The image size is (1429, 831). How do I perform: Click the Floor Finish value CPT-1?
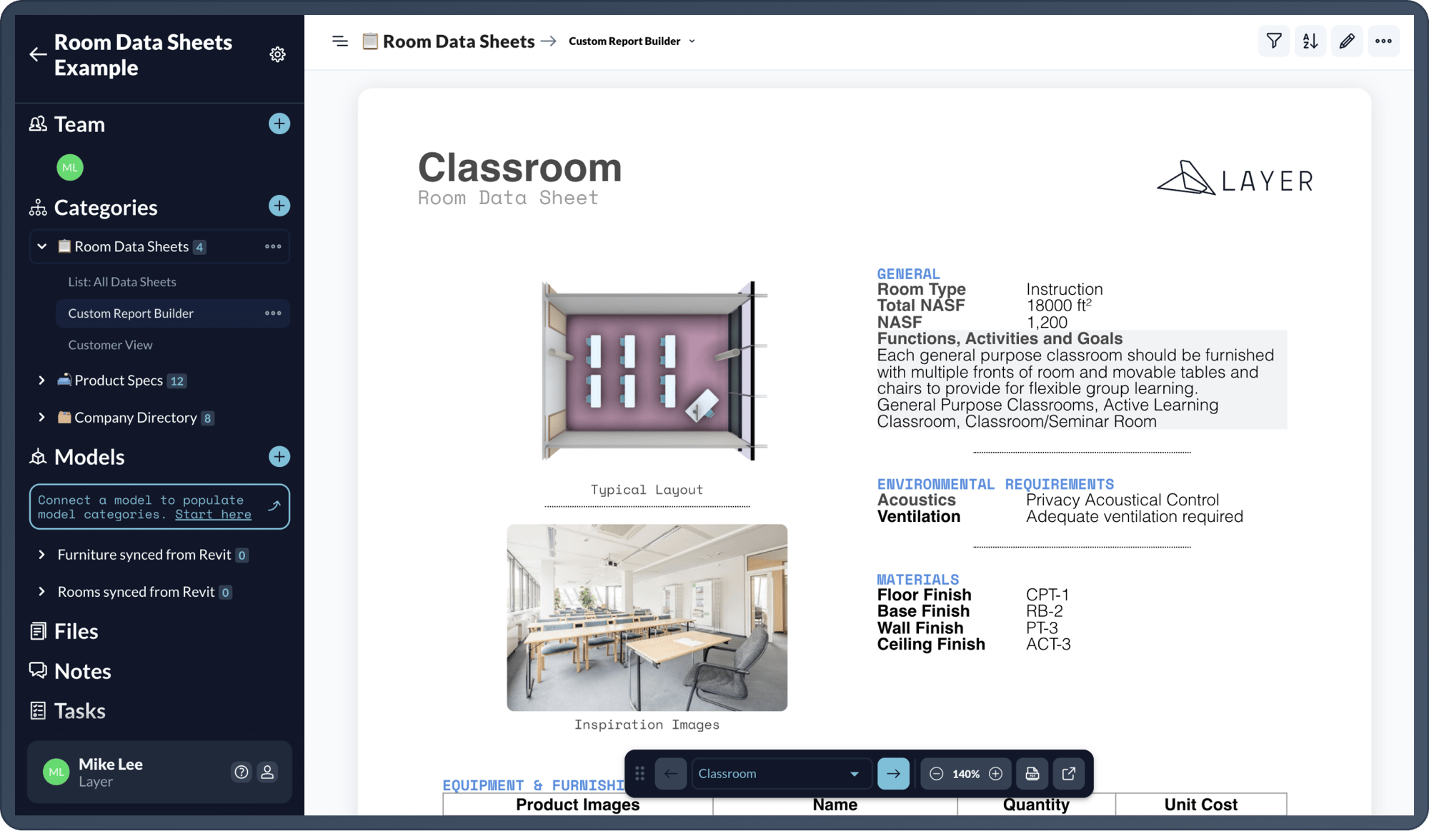click(x=1047, y=595)
